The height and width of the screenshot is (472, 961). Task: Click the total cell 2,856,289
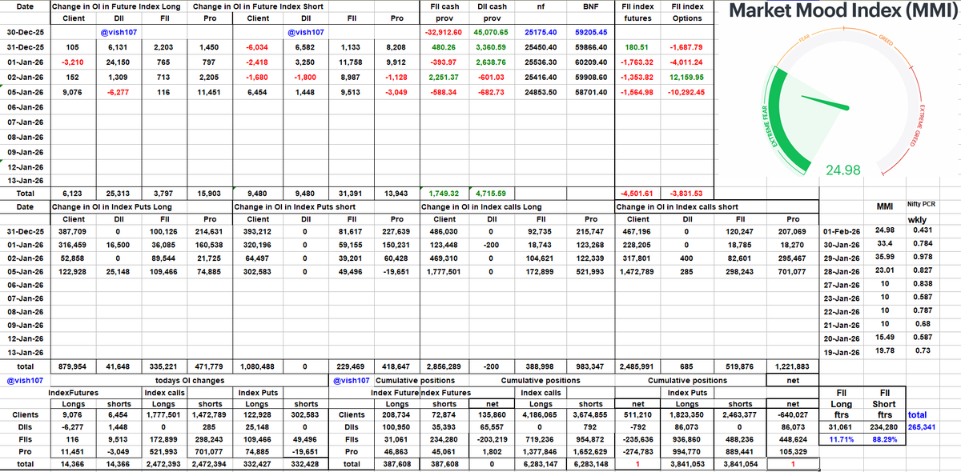pos(444,366)
